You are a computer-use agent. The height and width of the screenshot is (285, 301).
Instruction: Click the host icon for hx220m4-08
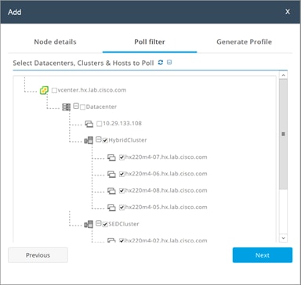click(111, 191)
